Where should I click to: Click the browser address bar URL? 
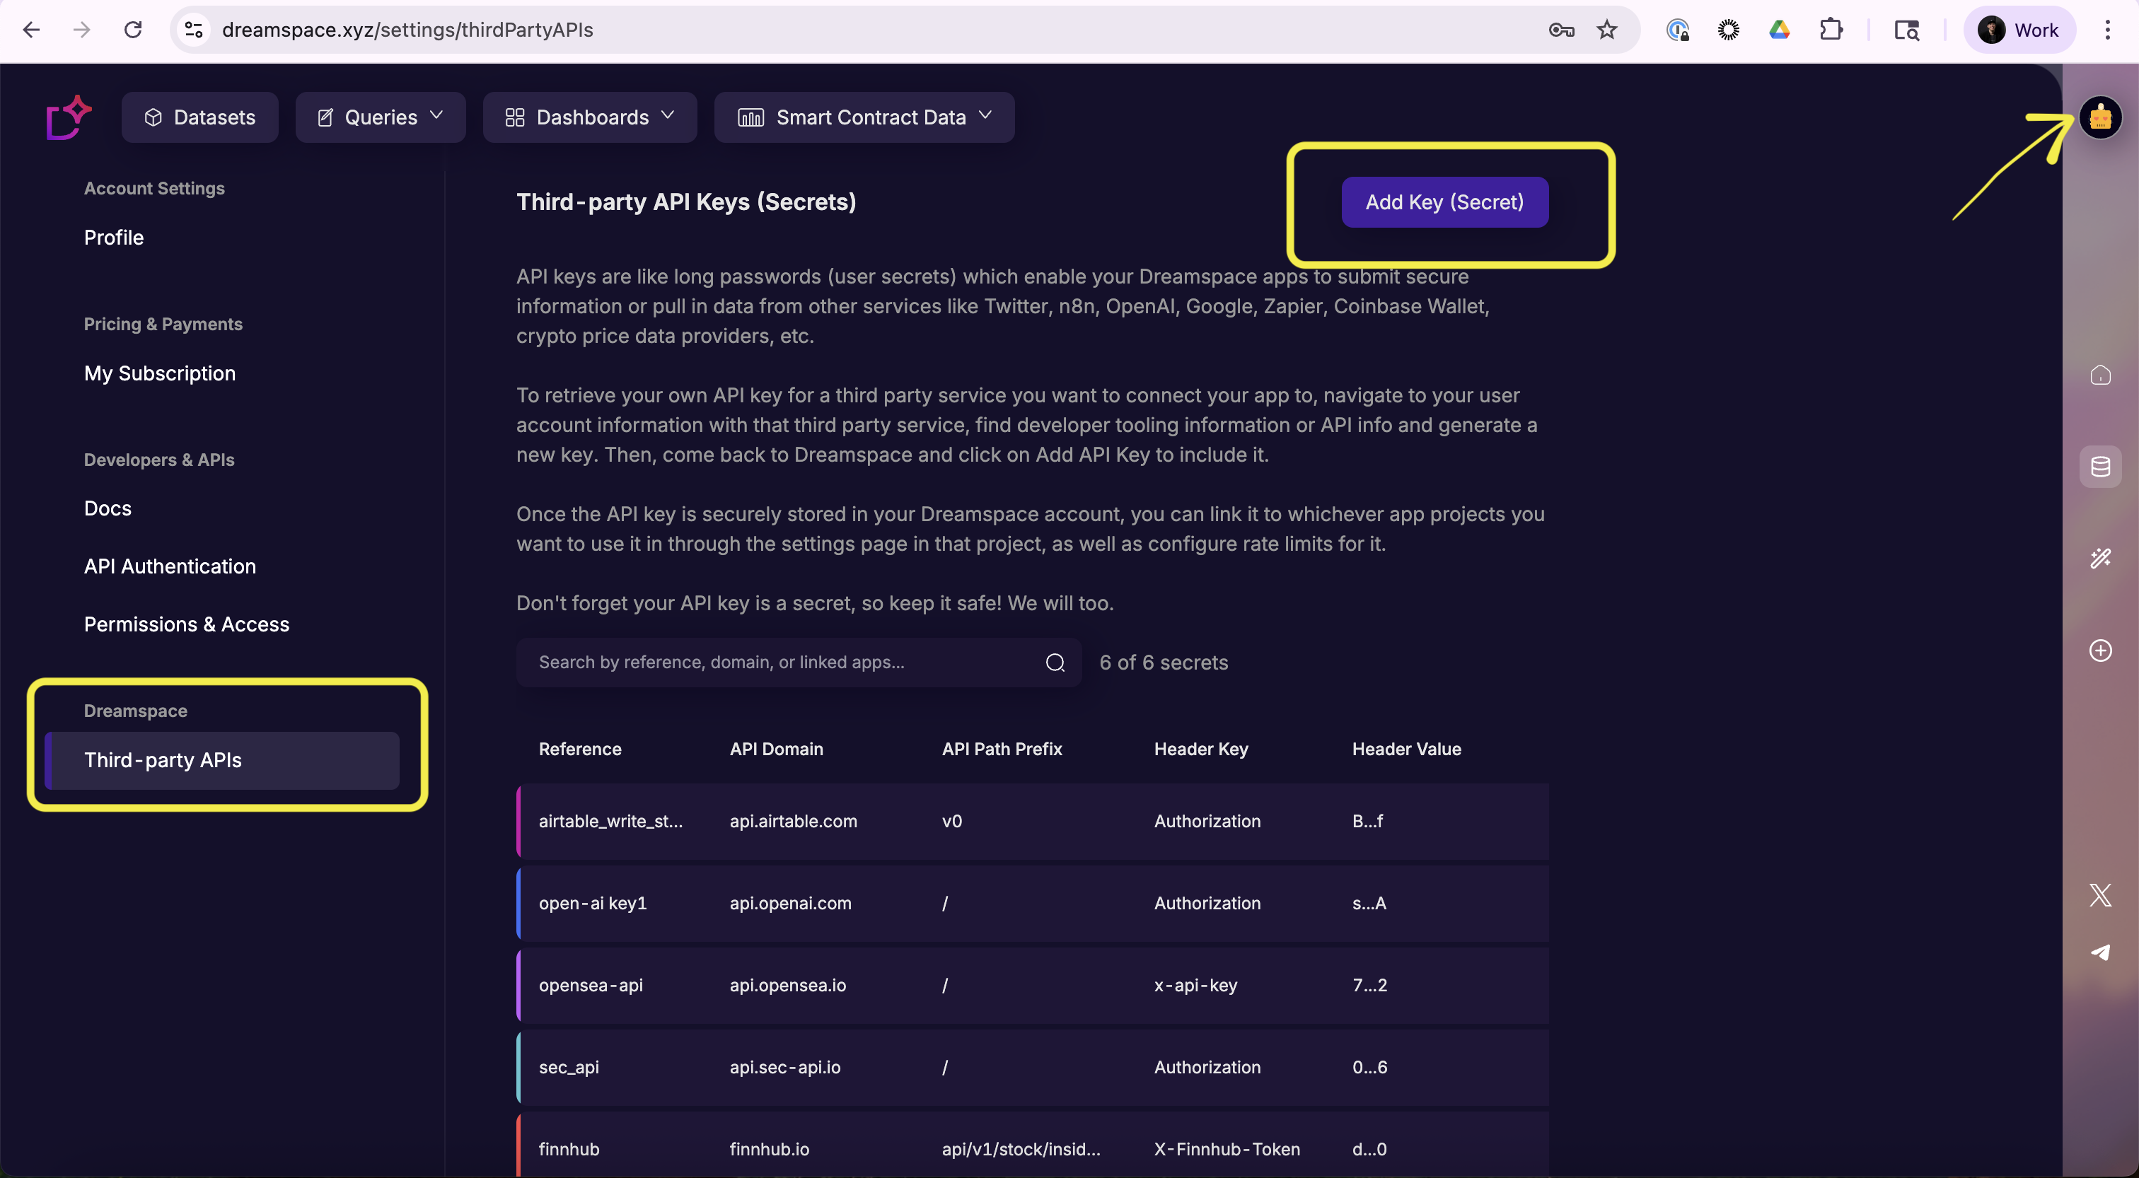point(407,30)
